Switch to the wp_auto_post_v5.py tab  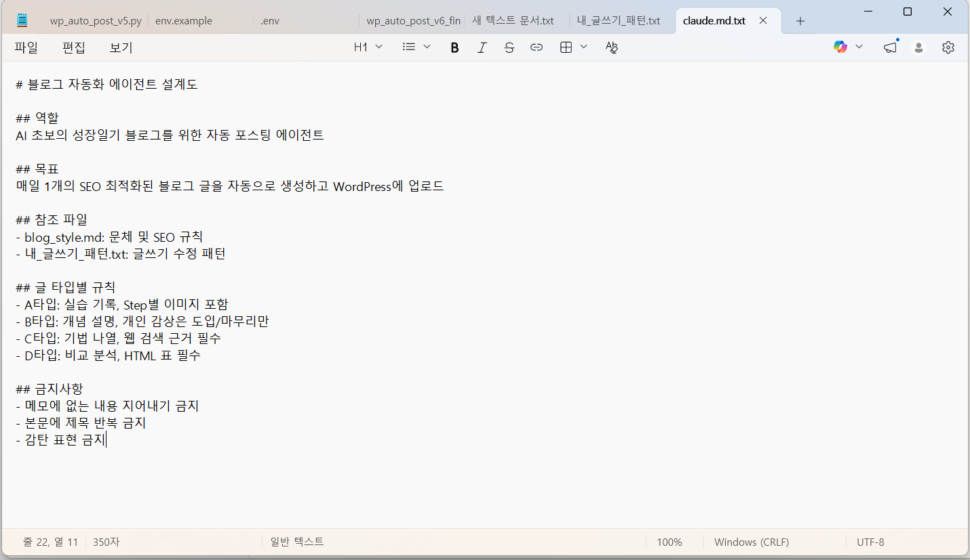coord(96,21)
